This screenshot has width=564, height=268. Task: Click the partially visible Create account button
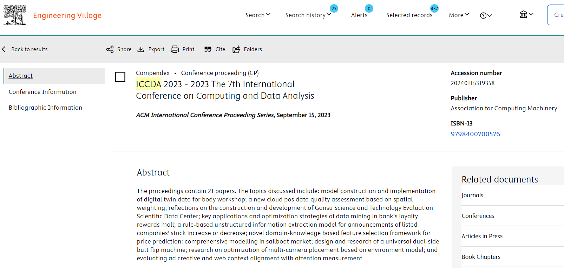click(x=556, y=15)
